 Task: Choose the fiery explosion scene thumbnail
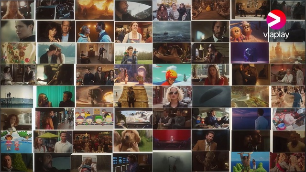click(94, 10)
